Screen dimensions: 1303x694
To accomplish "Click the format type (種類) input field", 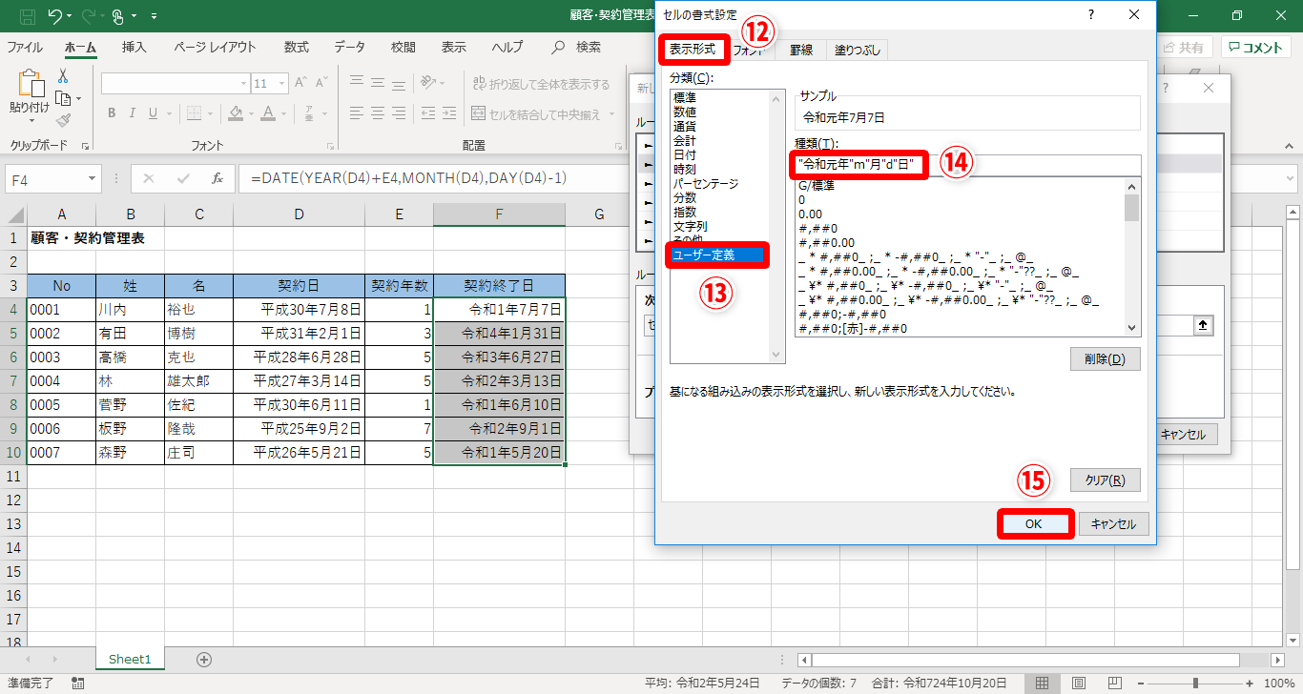I will [967, 166].
